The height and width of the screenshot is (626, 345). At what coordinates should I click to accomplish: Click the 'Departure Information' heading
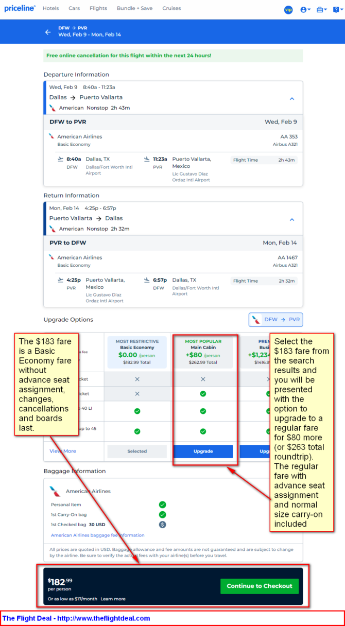pyautogui.click(x=76, y=75)
